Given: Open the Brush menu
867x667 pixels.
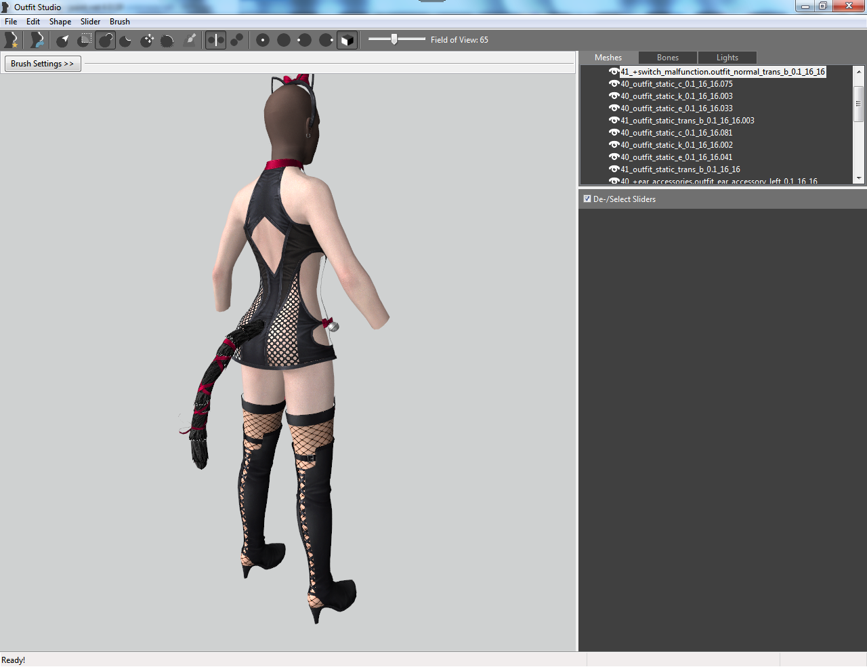Looking at the screenshot, I should point(120,22).
